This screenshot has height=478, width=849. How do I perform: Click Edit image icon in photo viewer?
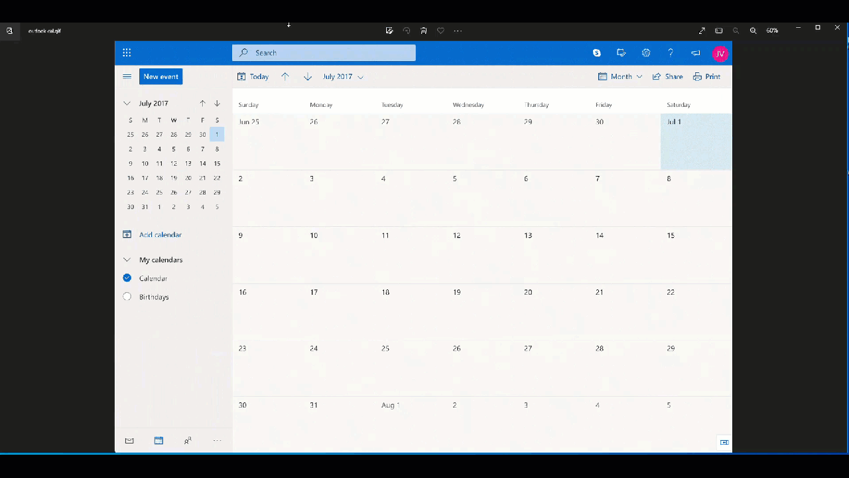coord(389,31)
